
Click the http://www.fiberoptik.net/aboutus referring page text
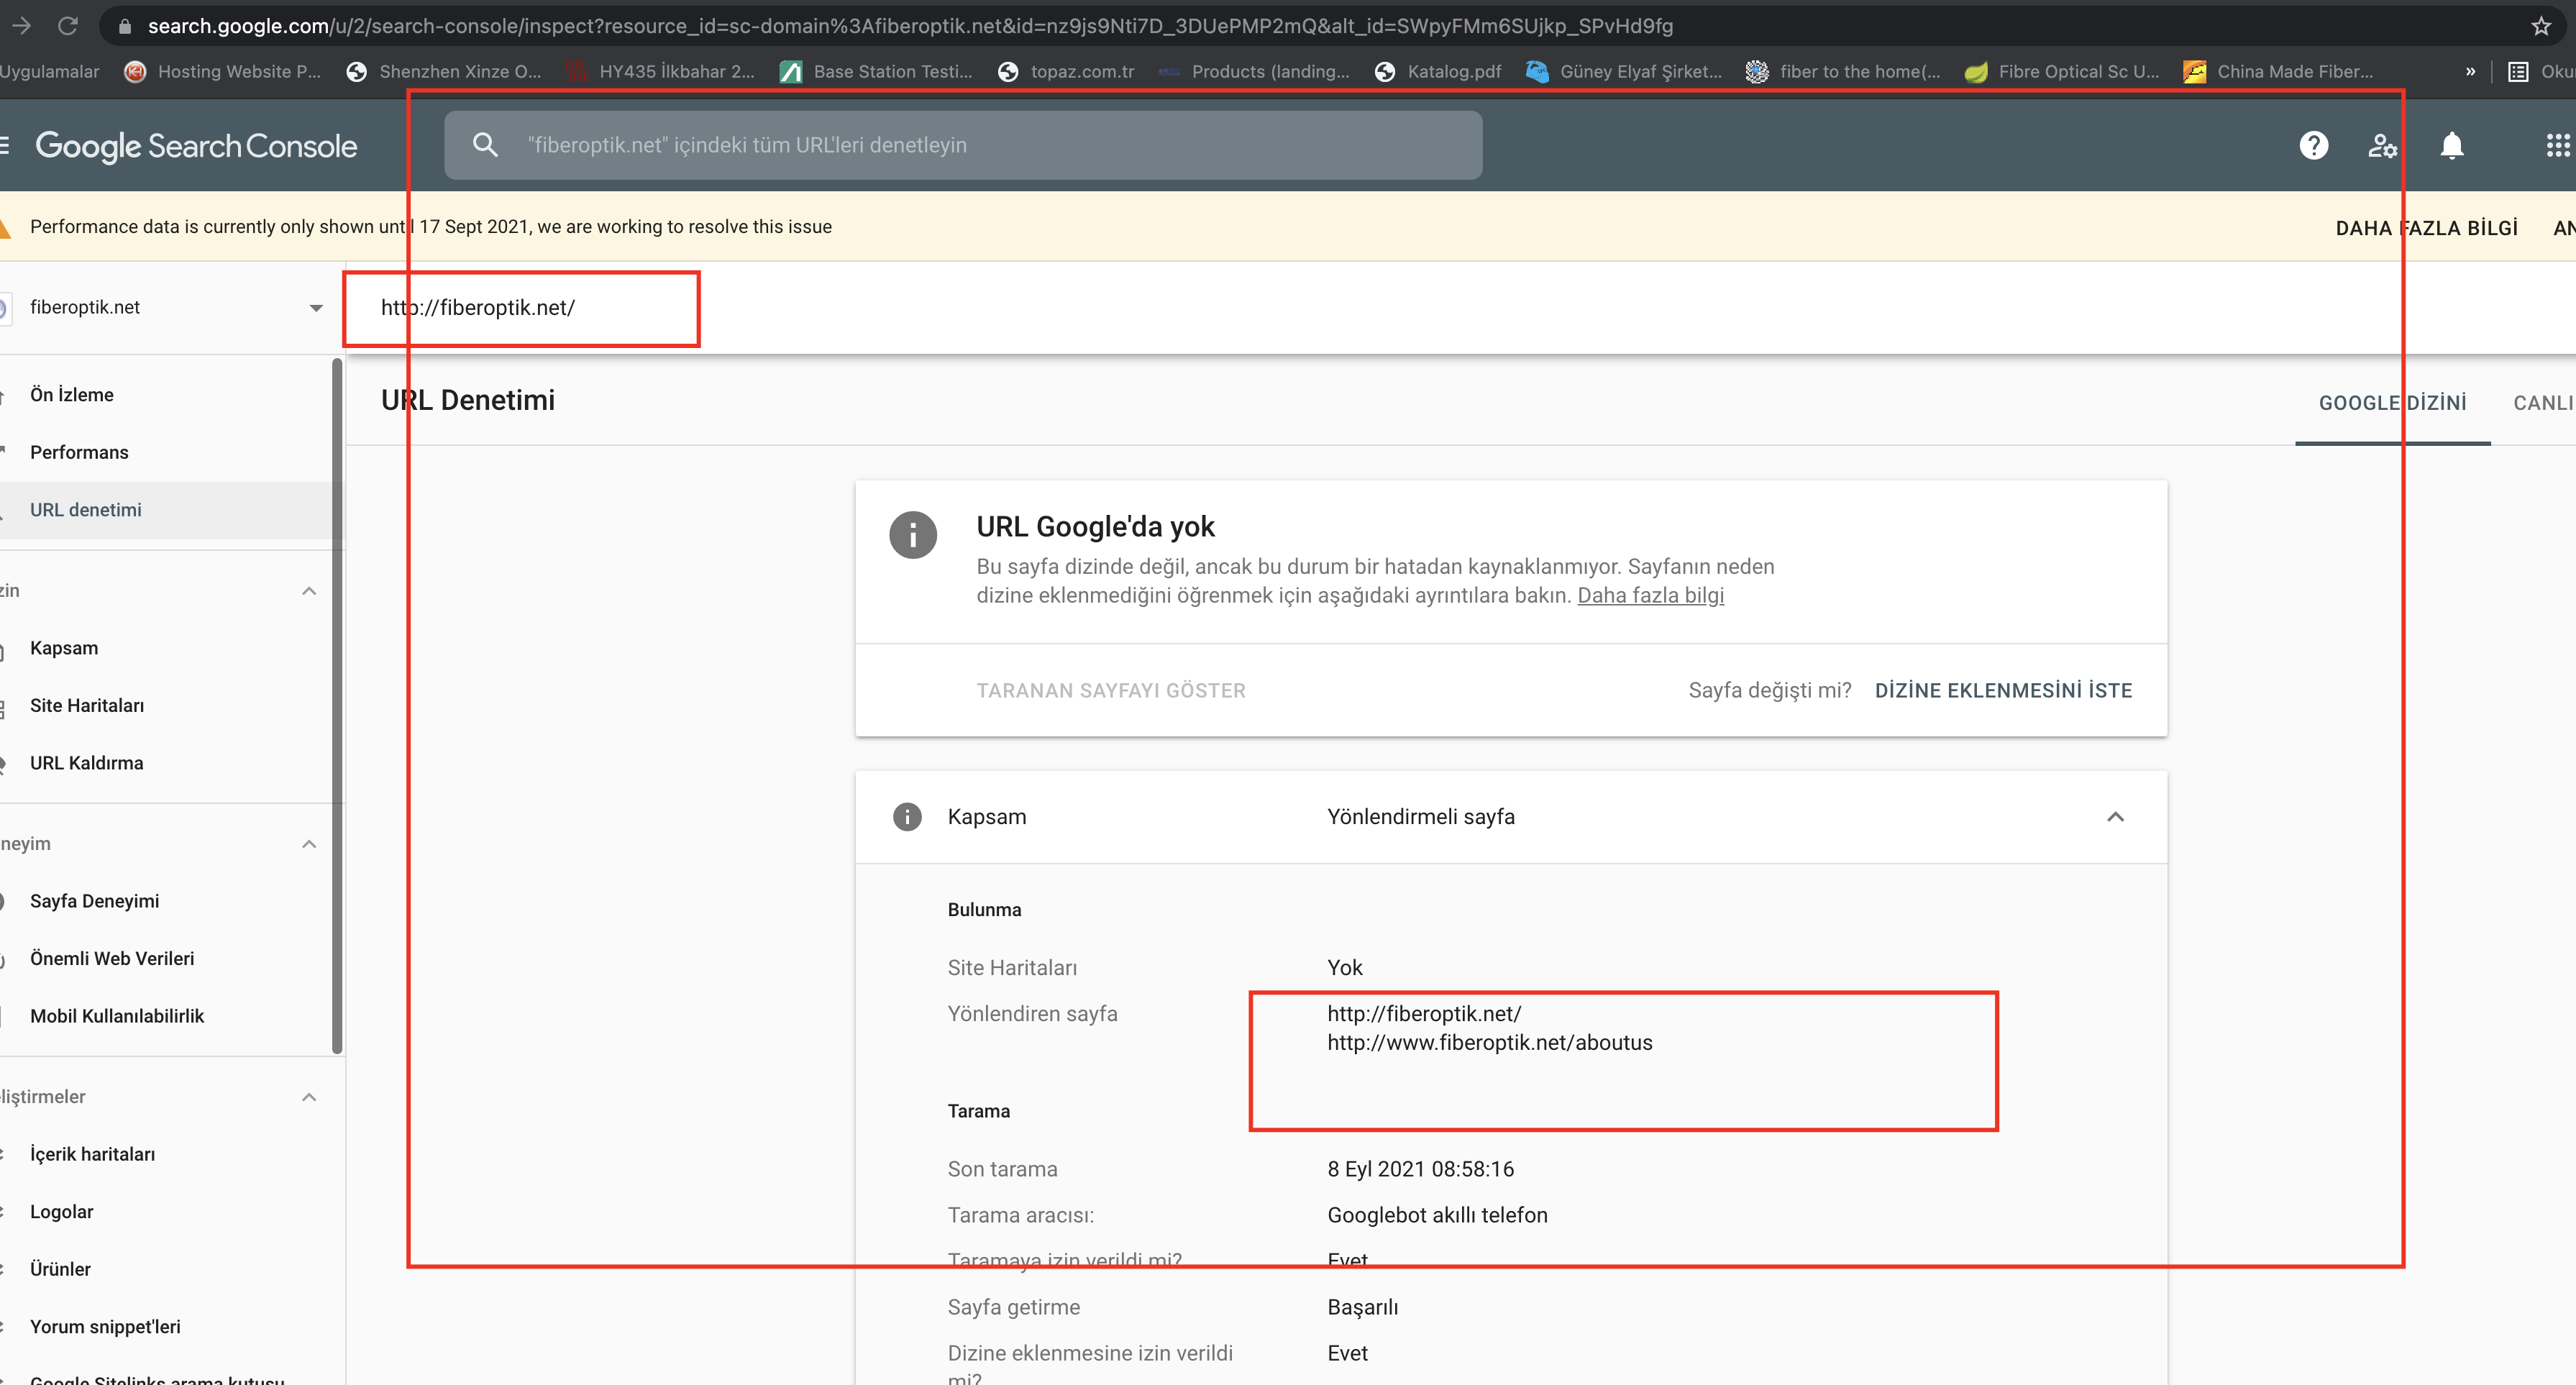coord(1490,1043)
